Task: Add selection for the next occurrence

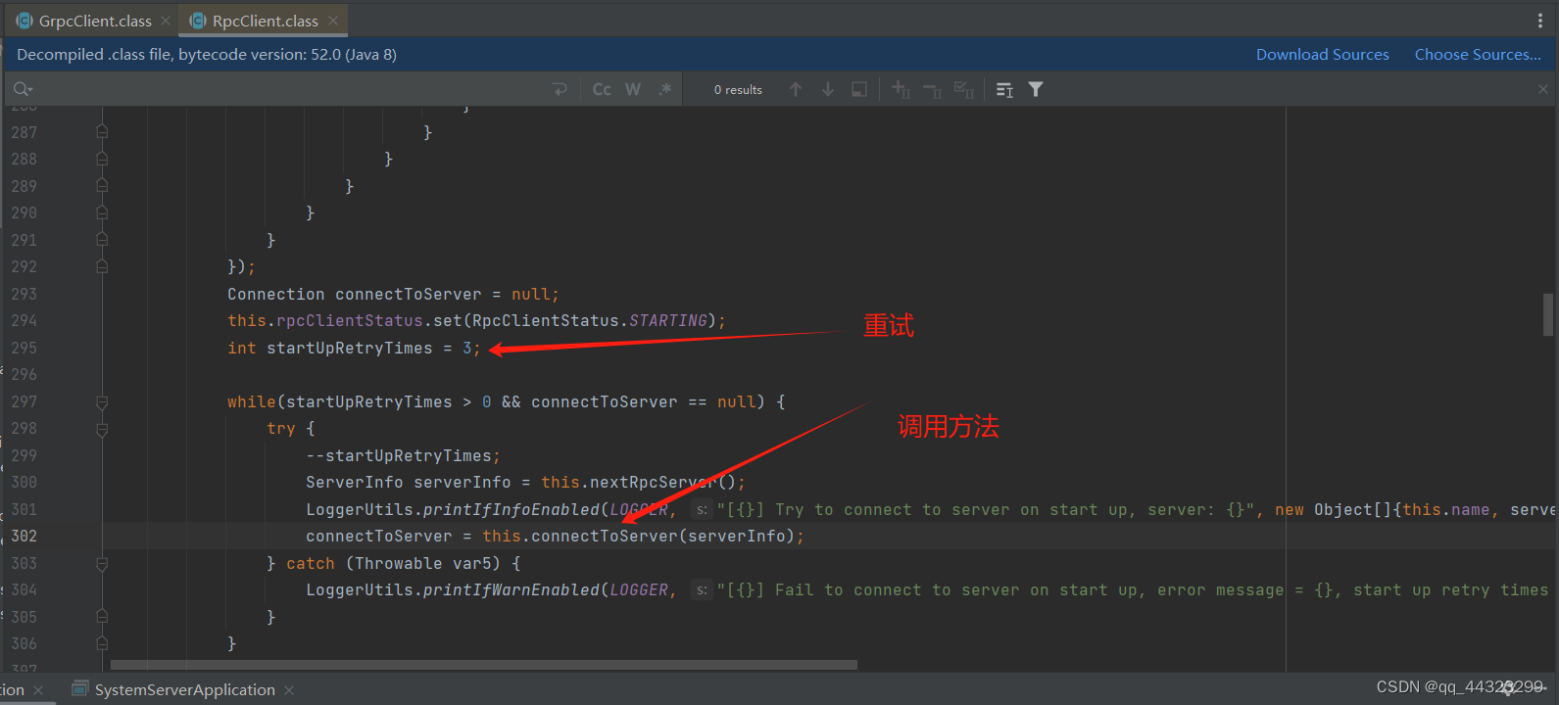Action: coord(901,89)
